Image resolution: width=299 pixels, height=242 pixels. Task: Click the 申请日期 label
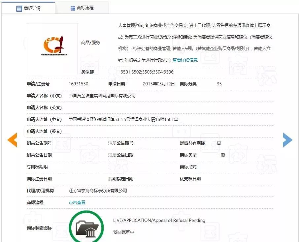tap(116, 84)
